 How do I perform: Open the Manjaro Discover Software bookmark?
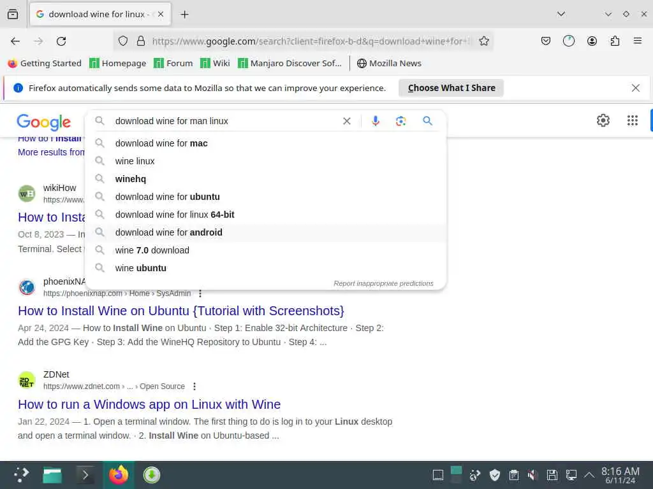(290, 63)
